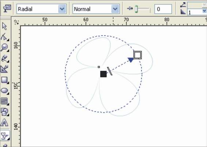Pick the Ellipse tool
207x147 pixels.
point(4,91)
